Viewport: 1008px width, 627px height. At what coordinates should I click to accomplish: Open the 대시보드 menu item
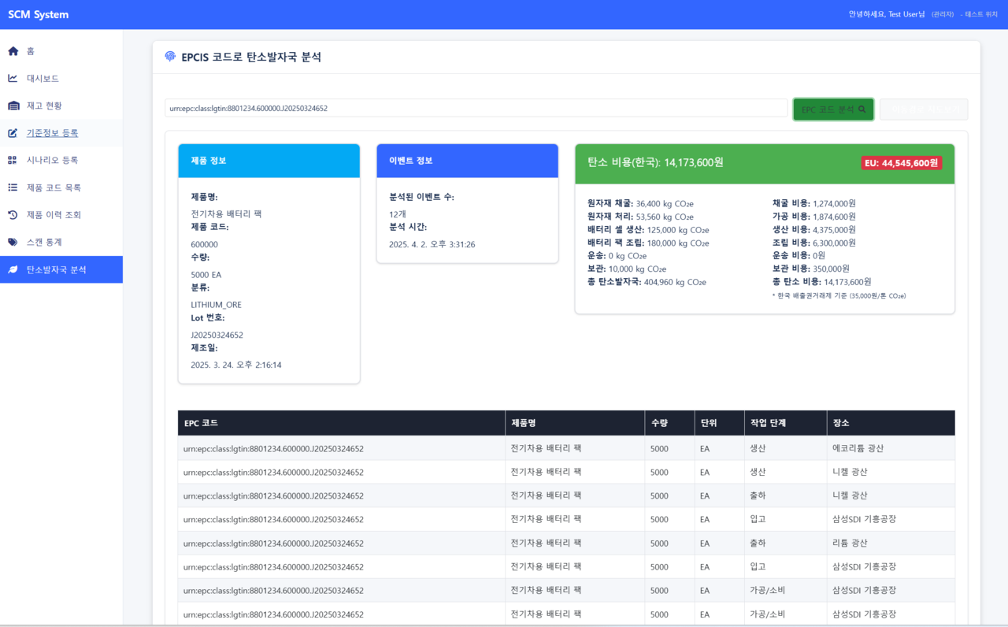coord(43,79)
